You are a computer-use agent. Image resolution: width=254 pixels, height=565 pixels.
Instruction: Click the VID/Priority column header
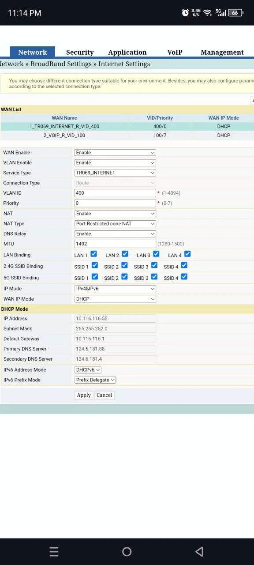[160, 118]
